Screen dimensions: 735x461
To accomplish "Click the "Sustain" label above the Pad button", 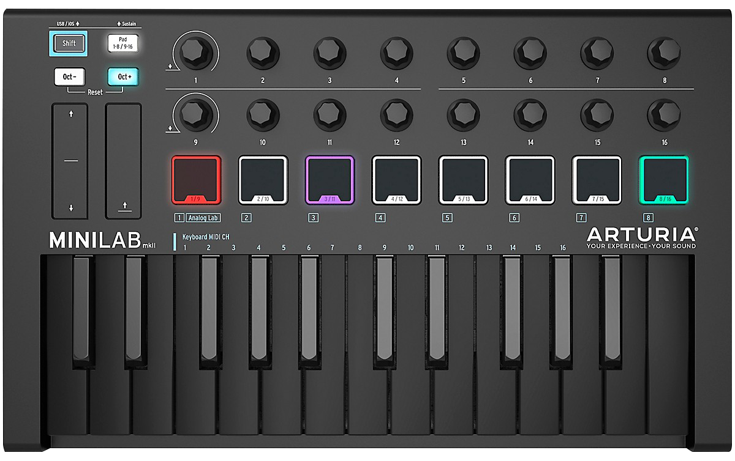I will [129, 24].
